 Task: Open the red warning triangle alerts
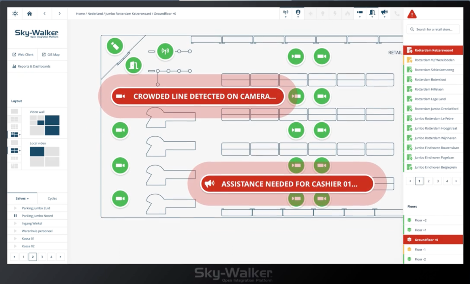(412, 14)
